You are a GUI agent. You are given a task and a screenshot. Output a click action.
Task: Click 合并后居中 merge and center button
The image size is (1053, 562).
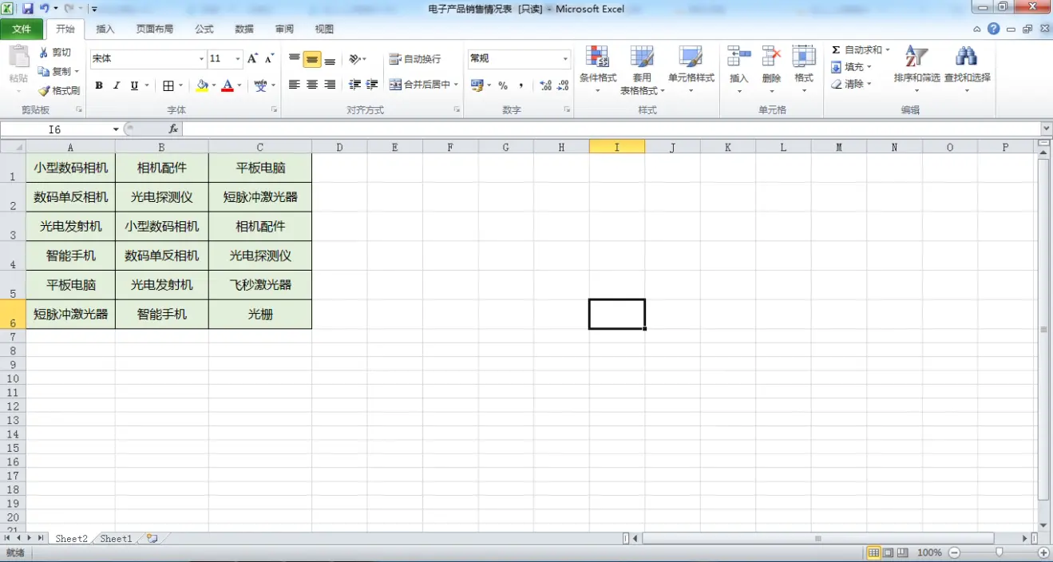click(x=420, y=85)
